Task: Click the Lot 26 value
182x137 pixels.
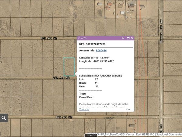Action: pyautogui.click(x=96, y=79)
